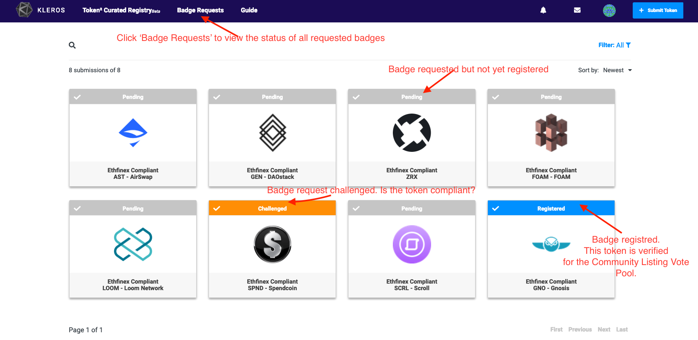Click the DAOstack token logo

[x=272, y=133]
